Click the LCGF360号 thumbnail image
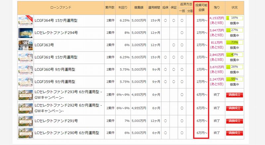Image resolution: width=265 pixels, height=145 pixels. coord(26,70)
